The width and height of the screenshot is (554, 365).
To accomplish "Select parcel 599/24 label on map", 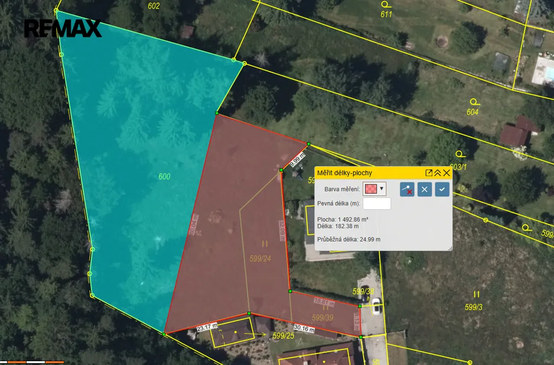I will (x=260, y=258).
